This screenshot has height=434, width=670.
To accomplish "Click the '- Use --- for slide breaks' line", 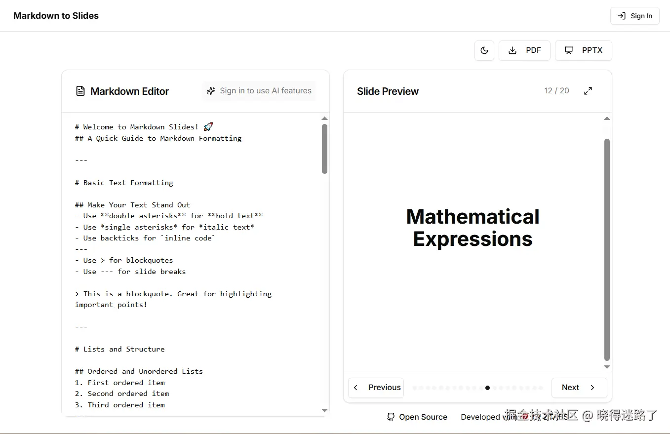I will point(130,272).
